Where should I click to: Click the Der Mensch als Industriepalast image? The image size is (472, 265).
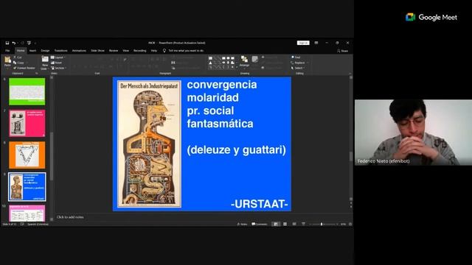(149, 144)
